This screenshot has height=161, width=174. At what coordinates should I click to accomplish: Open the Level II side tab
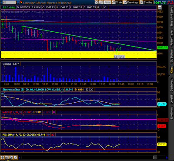171,99
